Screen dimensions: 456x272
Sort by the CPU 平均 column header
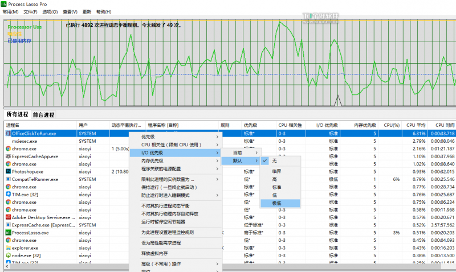416,125
